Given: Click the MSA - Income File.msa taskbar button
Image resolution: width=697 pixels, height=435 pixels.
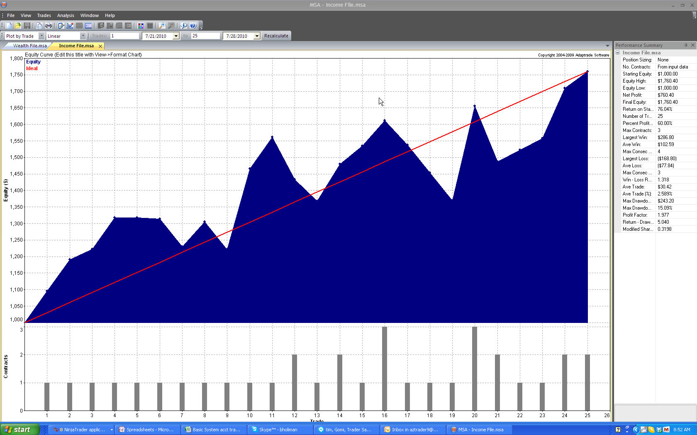Looking at the screenshot, I should point(479,430).
